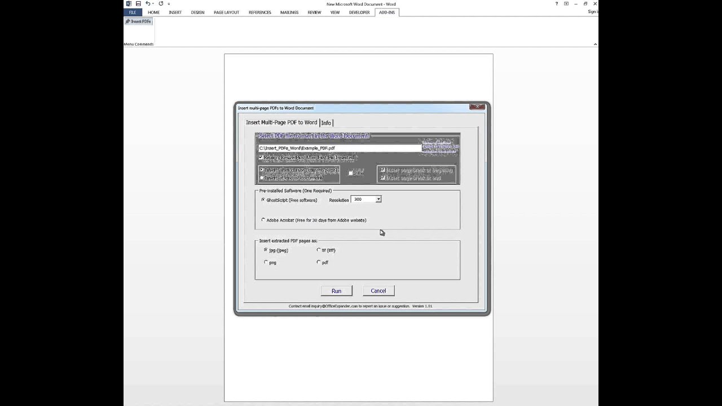Open the undo history dropdown arrow
This screenshot has height=406, width=722.
tap(153, 4)
